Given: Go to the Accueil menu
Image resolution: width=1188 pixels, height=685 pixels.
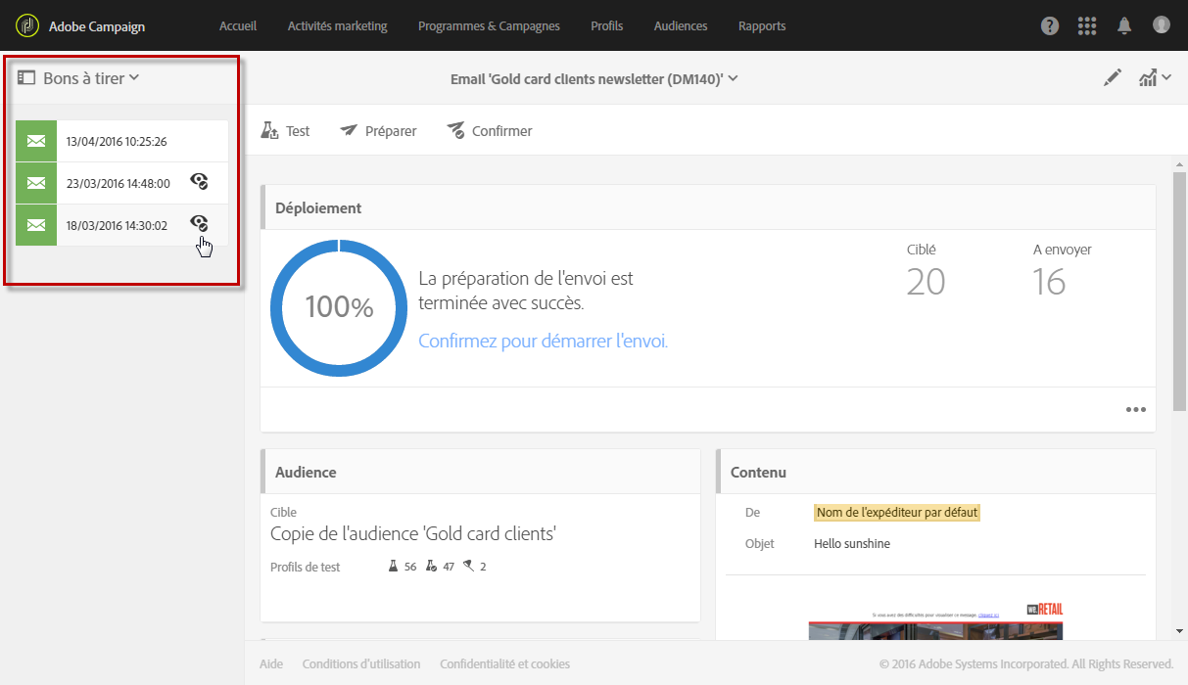Looking at the screenshot, I should coord(238,26).
